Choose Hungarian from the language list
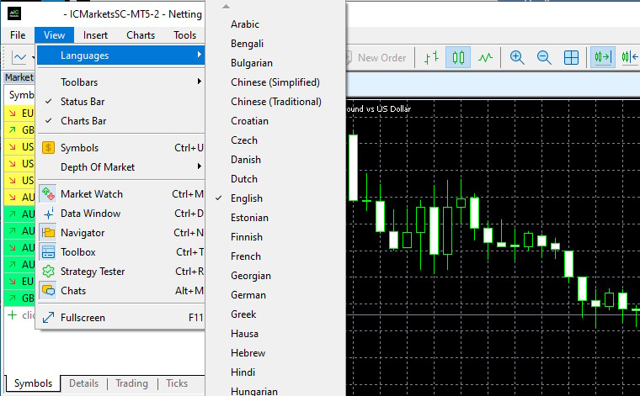 point(276,390)
